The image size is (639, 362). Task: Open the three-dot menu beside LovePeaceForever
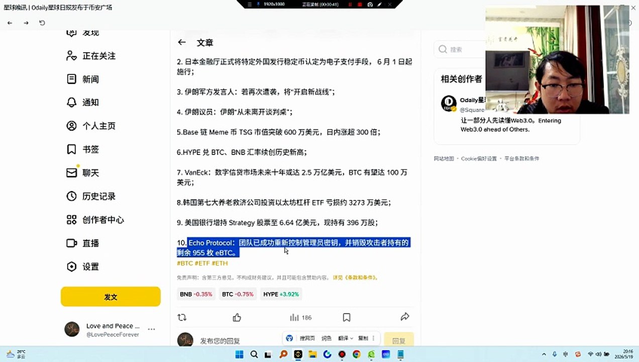click(x=151, y=329)
